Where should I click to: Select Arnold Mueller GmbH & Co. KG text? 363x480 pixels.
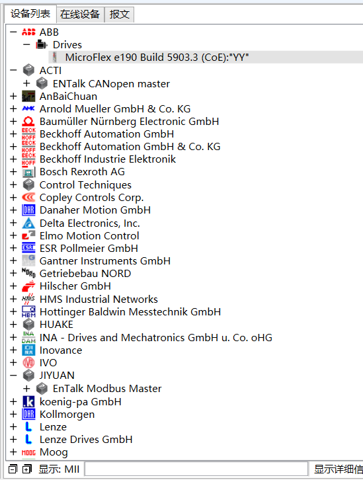click(115, 108)
